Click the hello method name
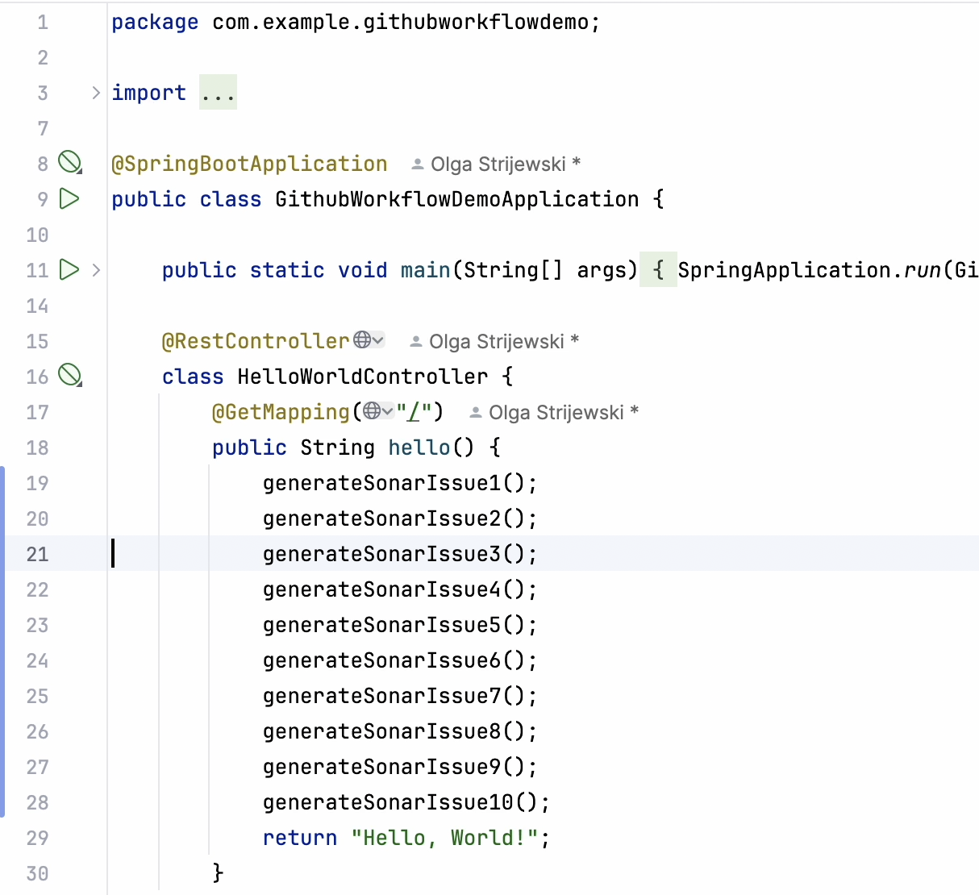 (419, 447)
